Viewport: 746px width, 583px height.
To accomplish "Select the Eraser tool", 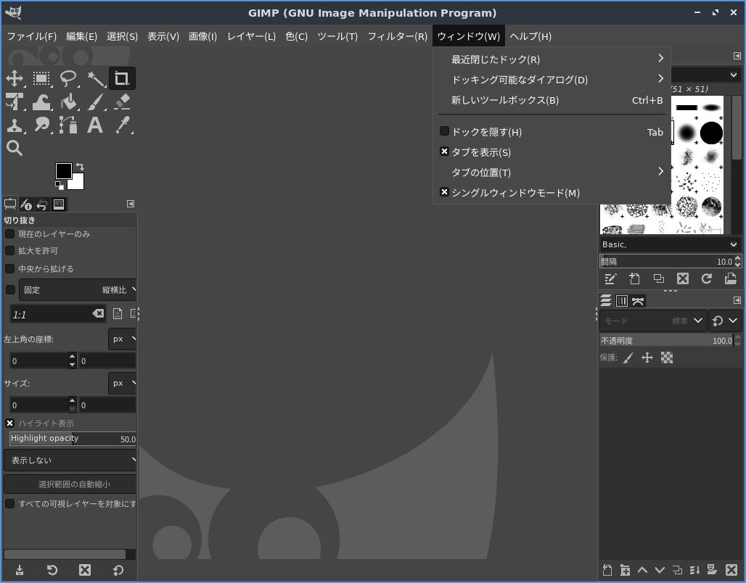I will [122, 102].
